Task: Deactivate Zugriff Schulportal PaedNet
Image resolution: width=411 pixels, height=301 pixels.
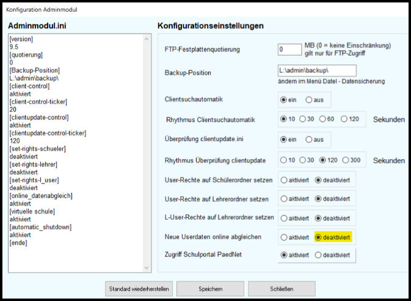Action: tap(319, 255)
